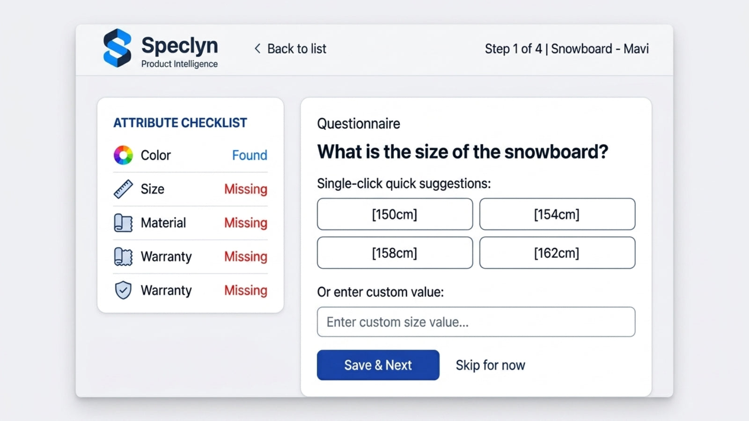Click the Material fabric roll icon
Viewport: 749px width, 421px height.
(x=123, y=223)
